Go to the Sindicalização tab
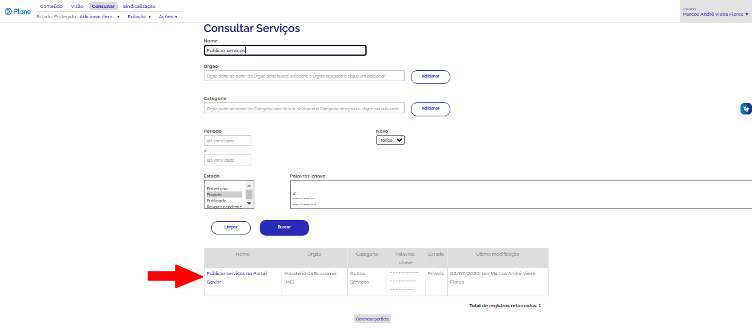The image size is (752, 332). tap(139, 6)
